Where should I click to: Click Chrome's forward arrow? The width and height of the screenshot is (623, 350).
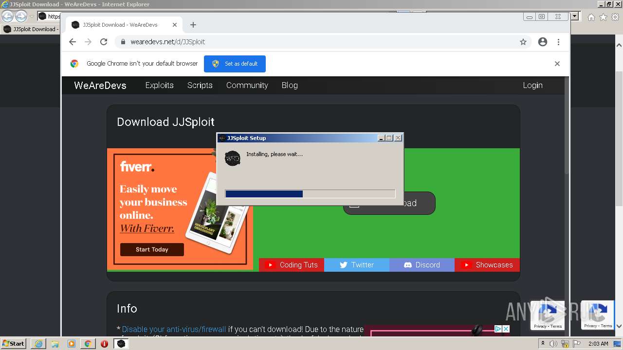point(88,42)
